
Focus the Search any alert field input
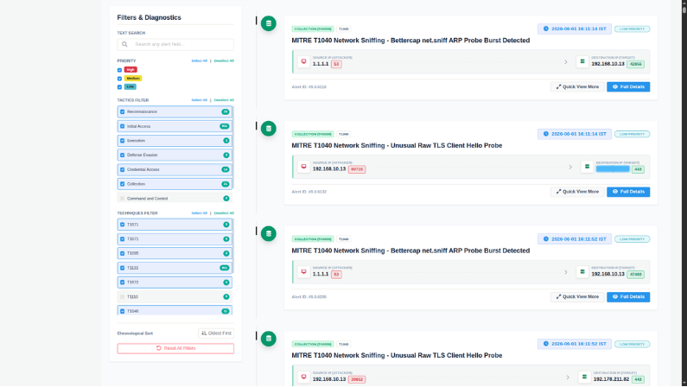coord(175,44)
